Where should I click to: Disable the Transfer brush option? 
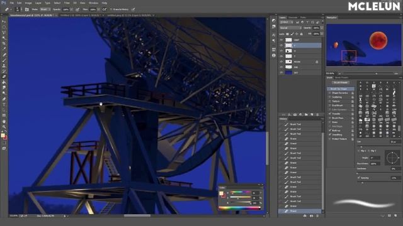(x=330, y=114)
